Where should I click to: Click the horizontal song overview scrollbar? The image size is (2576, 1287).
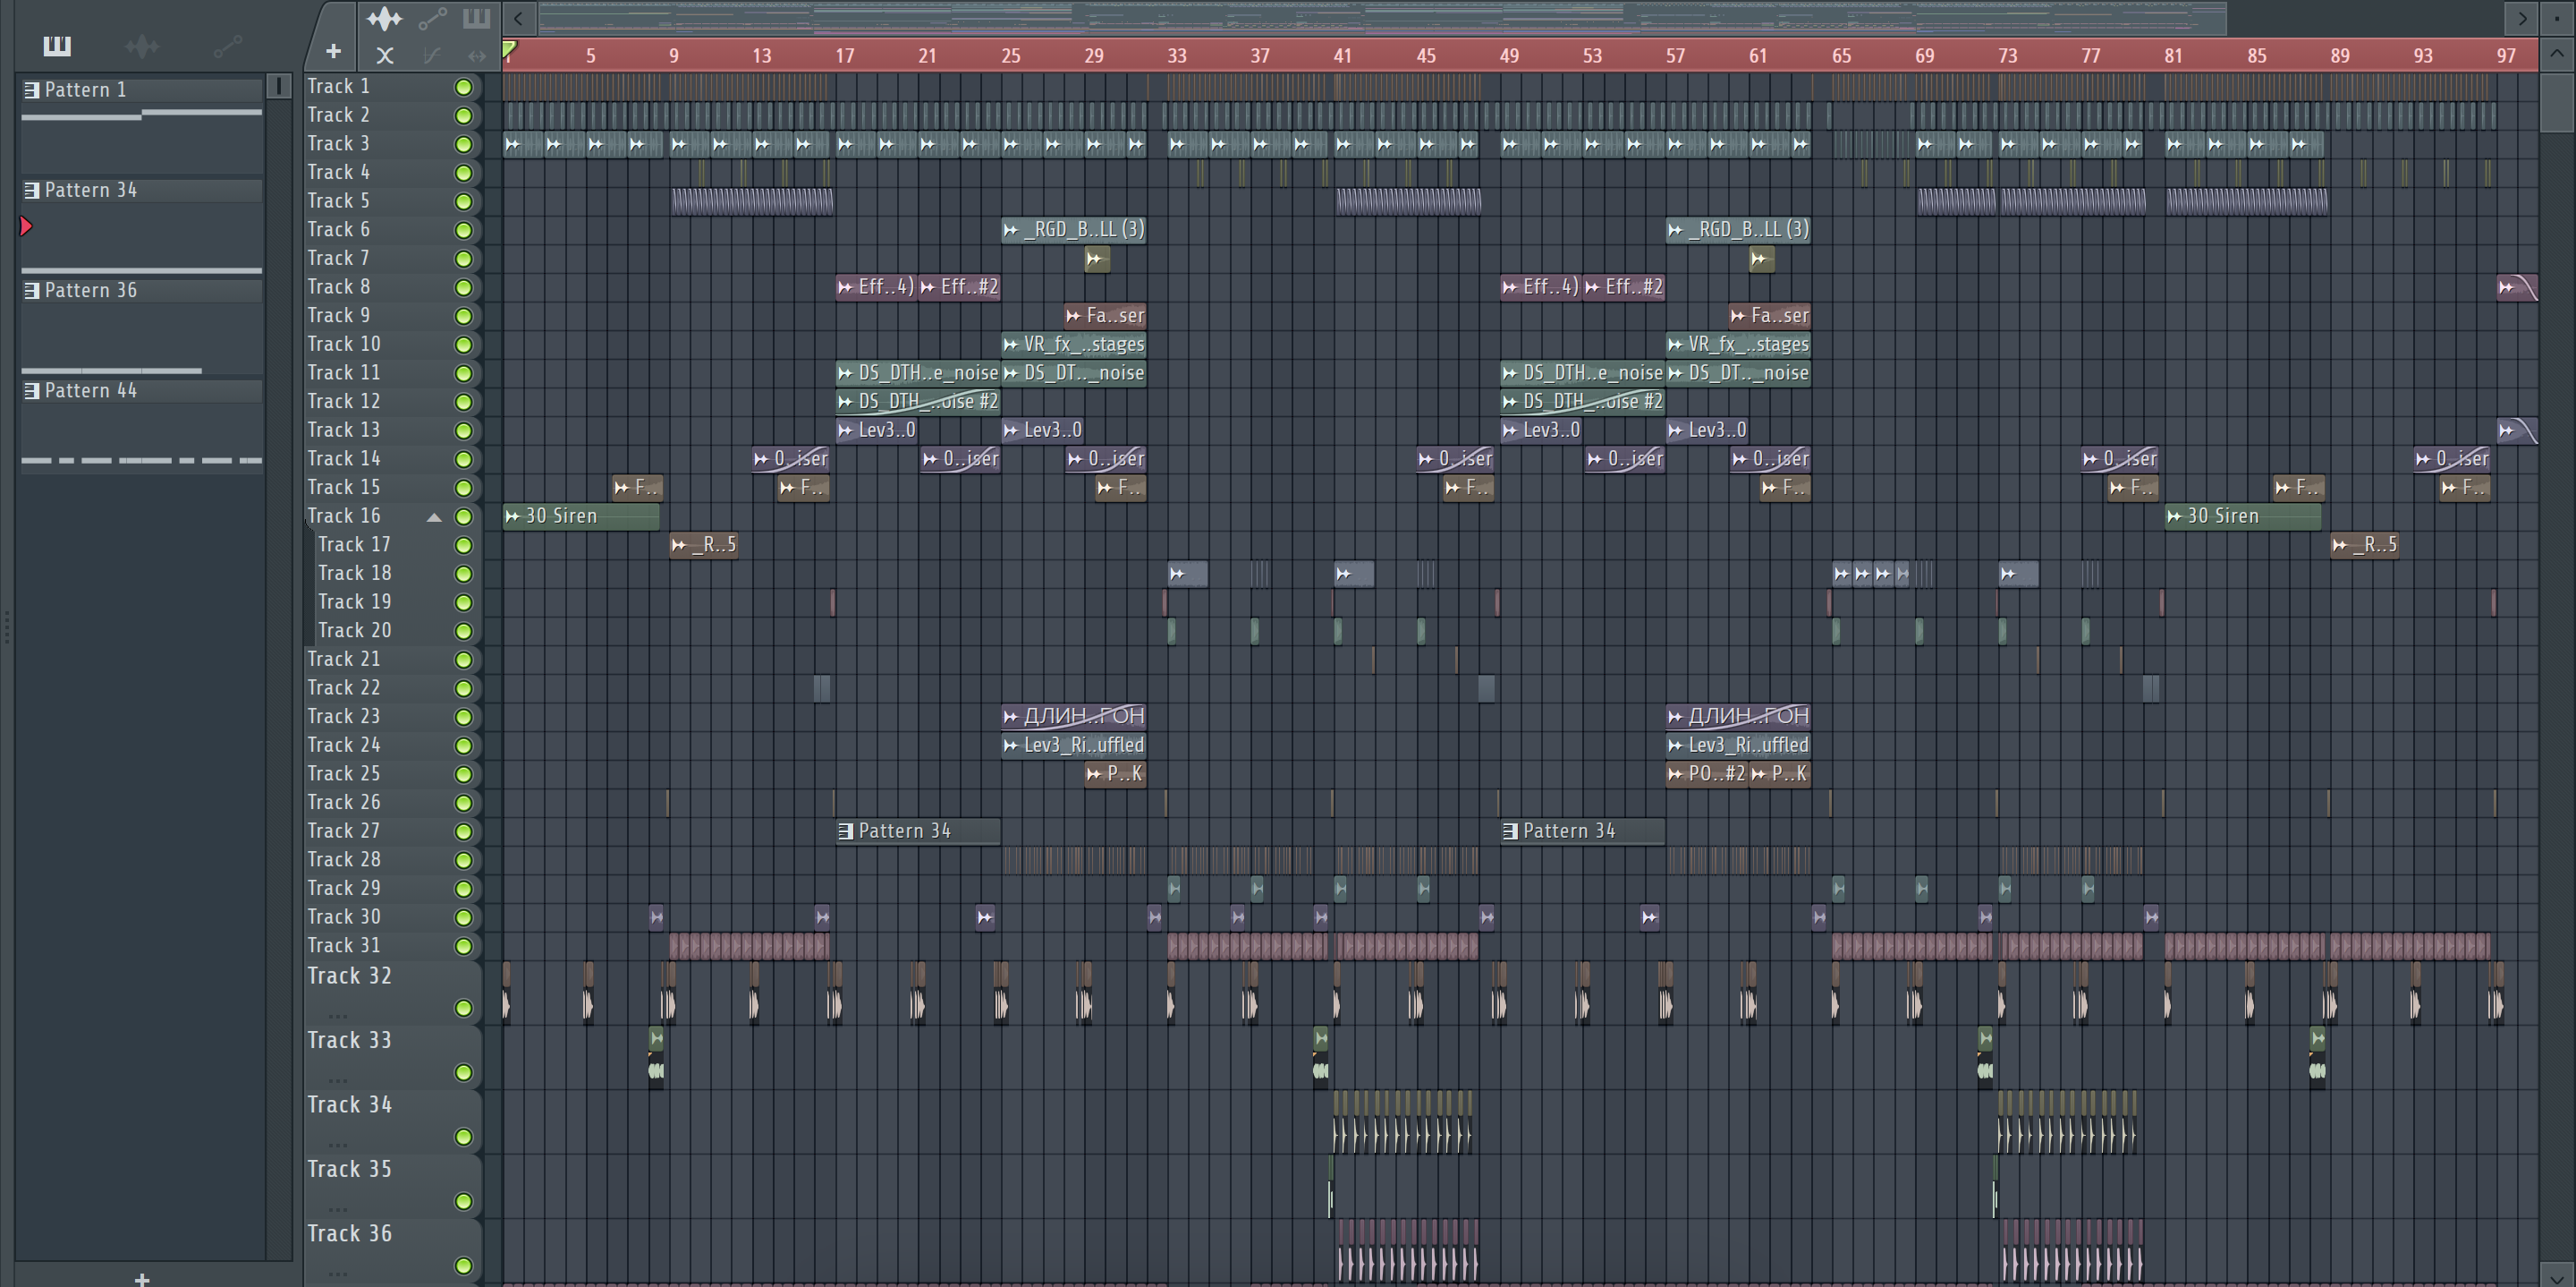tap(1382, 18)
